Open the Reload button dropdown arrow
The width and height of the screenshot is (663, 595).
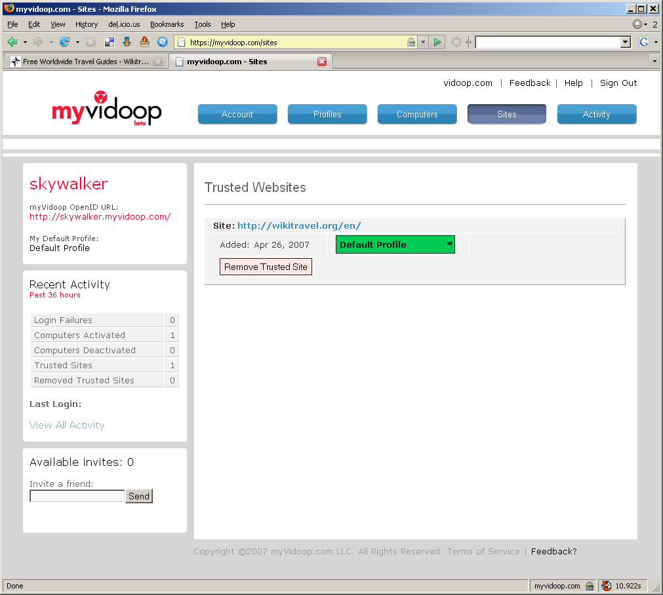[x=77, y=42]
